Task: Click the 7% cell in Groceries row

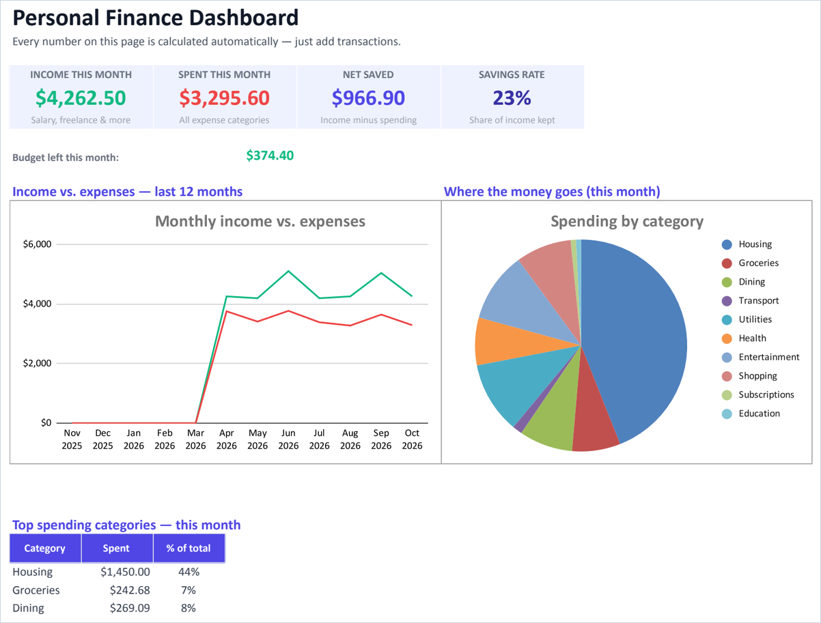Action: pyautogui.click(x=189, y=590)
